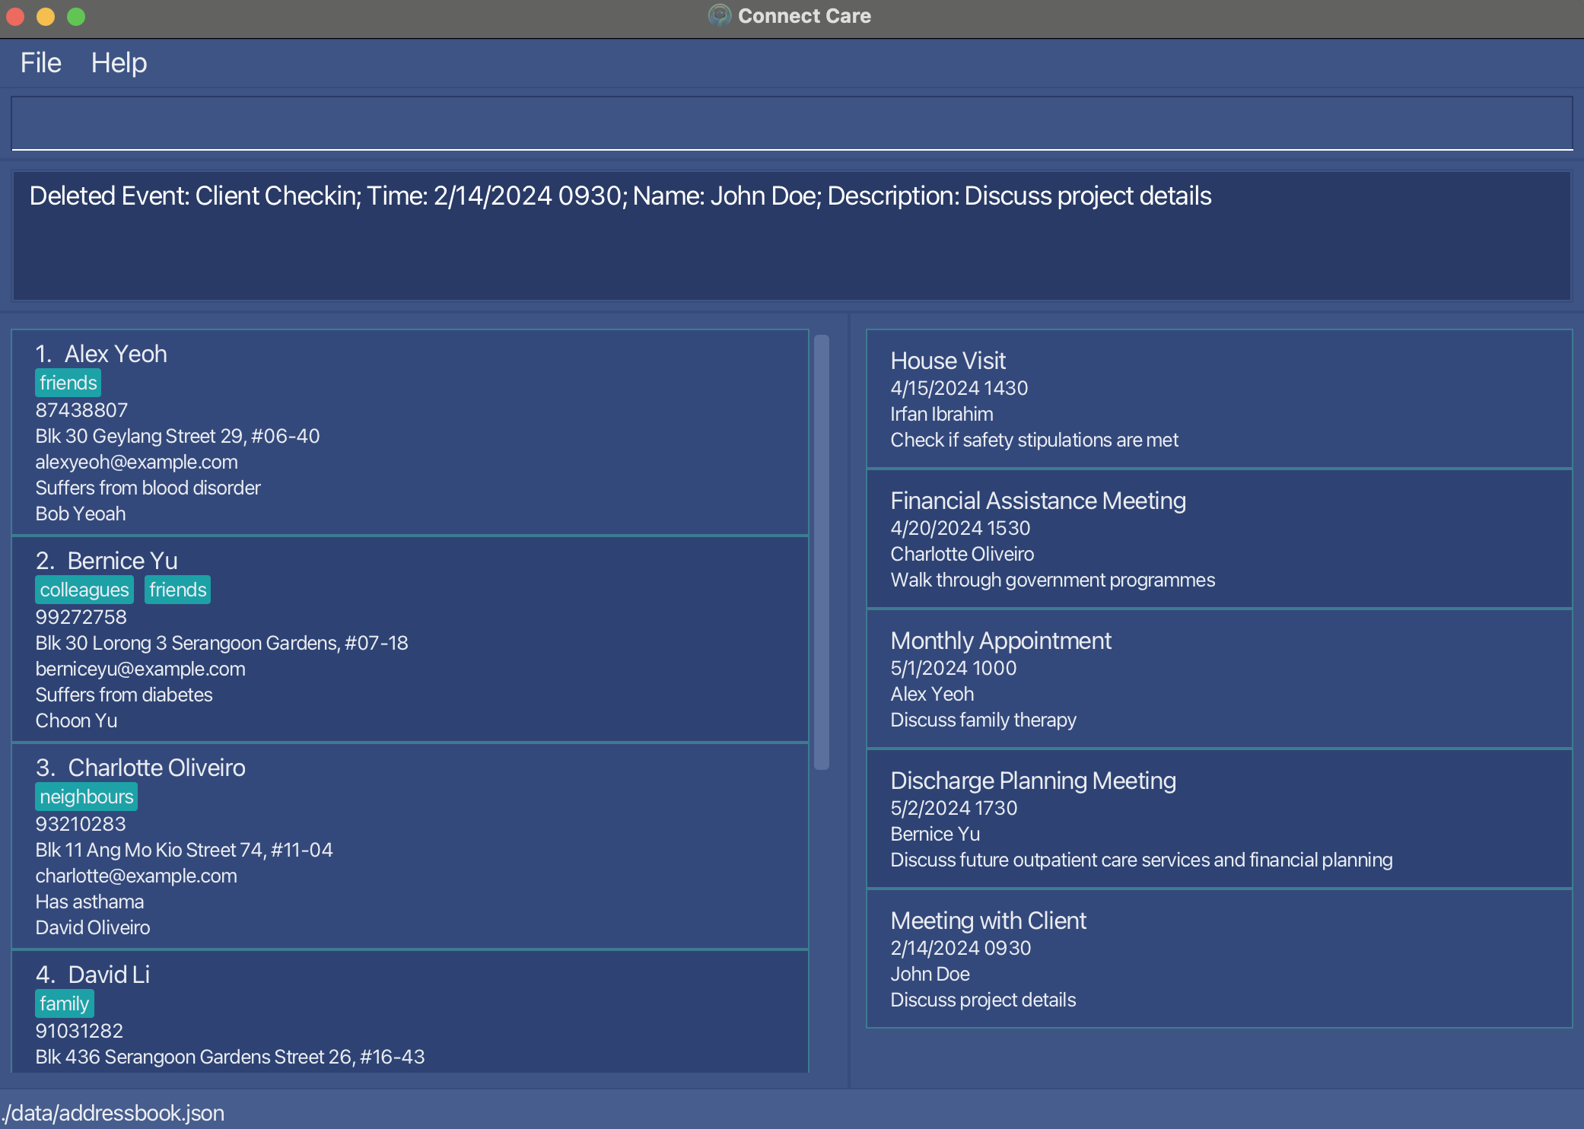Expand the search input field at top

791,122
